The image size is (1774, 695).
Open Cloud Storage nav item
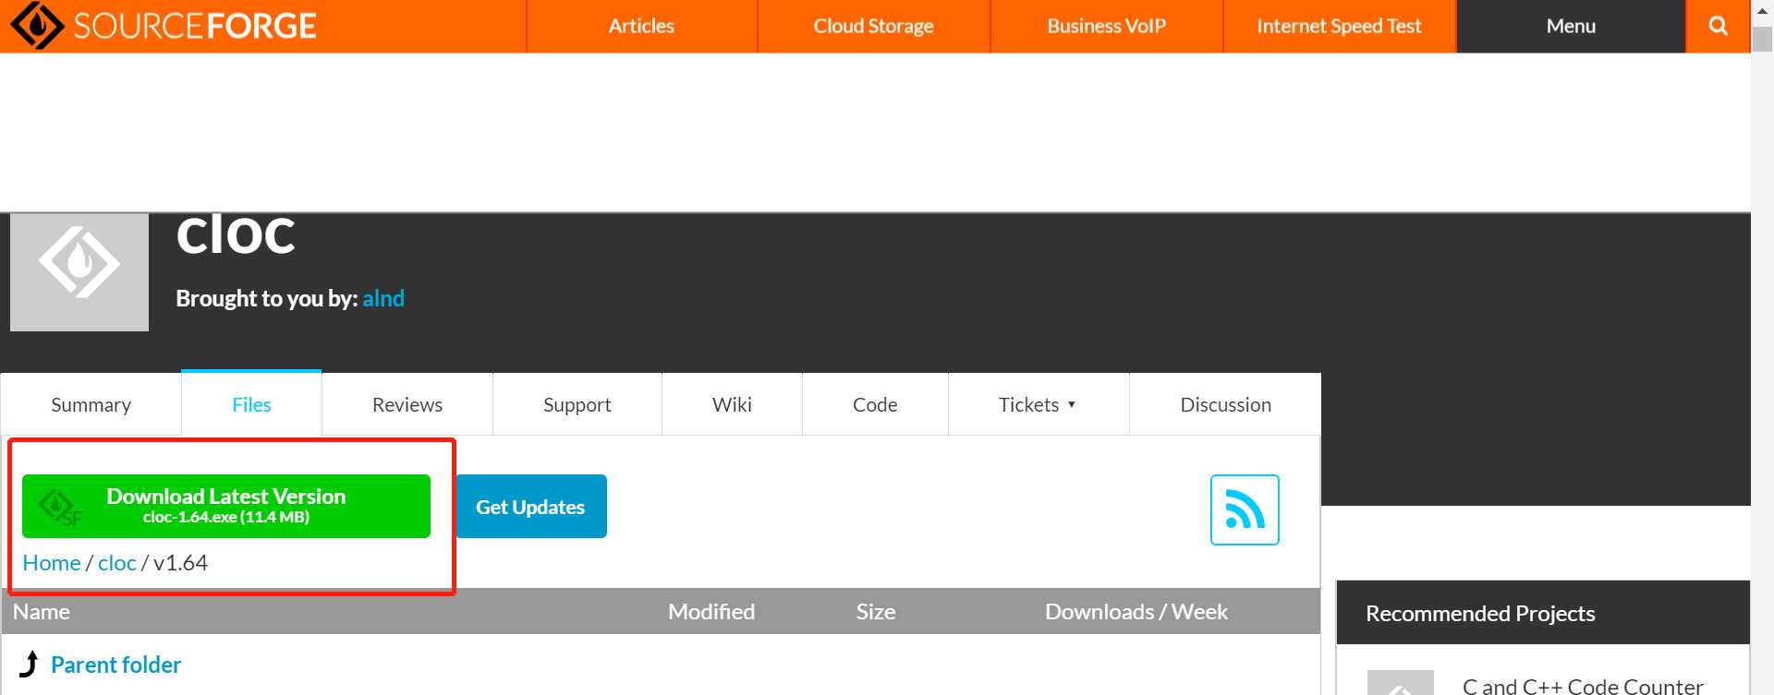tap(873, 26)
